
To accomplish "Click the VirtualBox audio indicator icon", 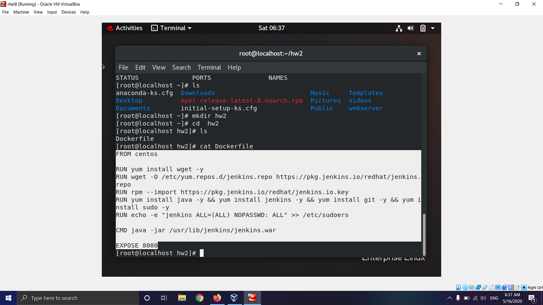I will click(472, 287).
